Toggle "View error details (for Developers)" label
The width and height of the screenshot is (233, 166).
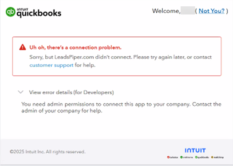tap(71, 92)
